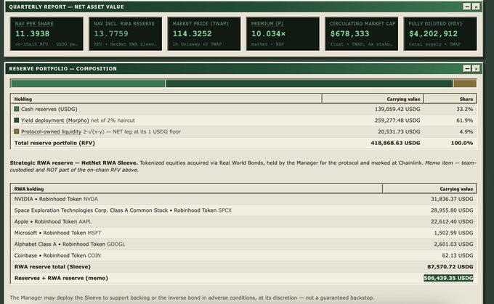
Task: Click the 20,531.73 USDG value
Action: tap(399, 132)
